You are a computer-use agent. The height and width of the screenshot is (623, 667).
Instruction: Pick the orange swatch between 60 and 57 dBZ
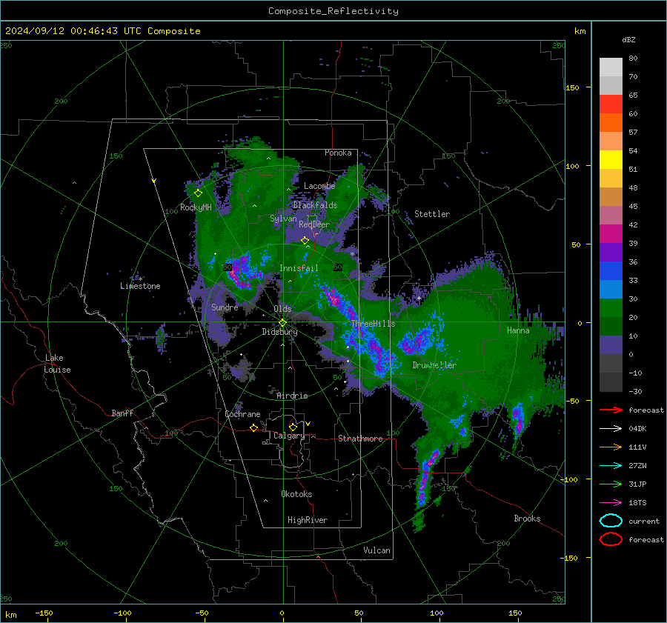coord(611,123)
